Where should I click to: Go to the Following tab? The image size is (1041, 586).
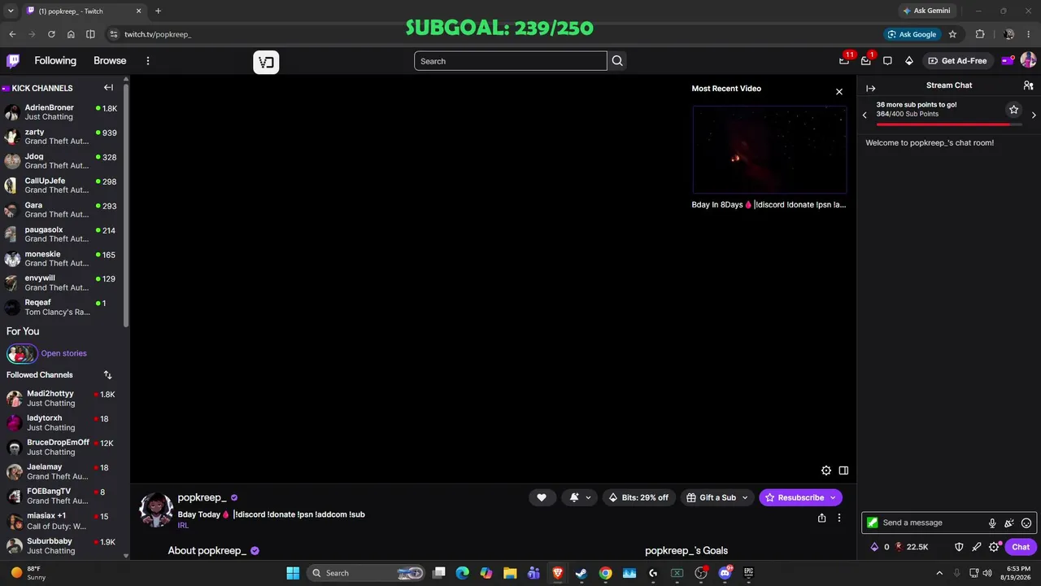click(55, 61)
